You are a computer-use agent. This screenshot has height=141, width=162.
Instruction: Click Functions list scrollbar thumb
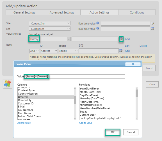tap(137, 93)
